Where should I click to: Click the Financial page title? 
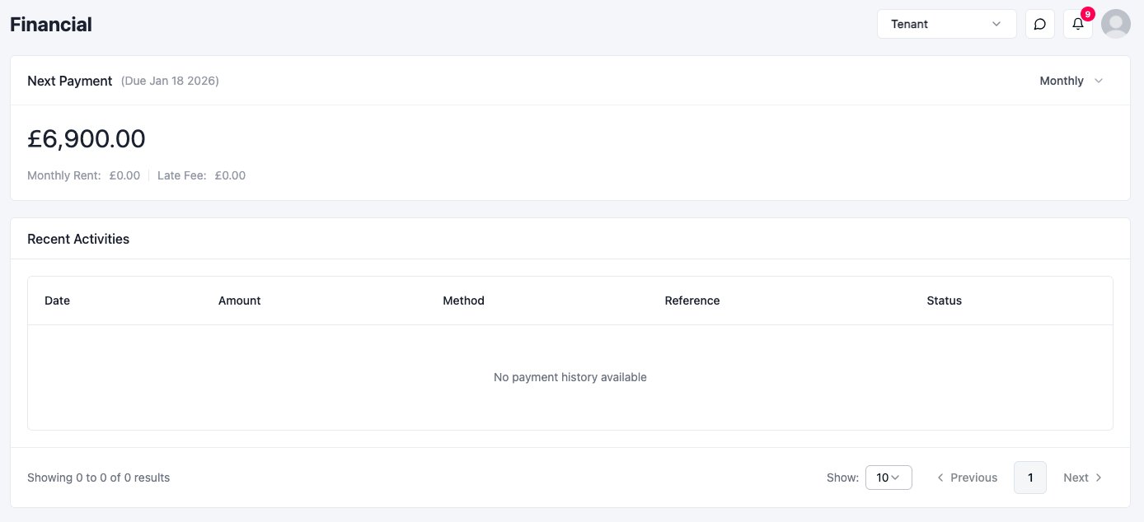51,25
